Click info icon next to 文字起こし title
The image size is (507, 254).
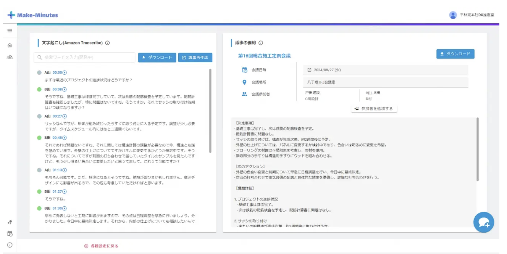107,43
